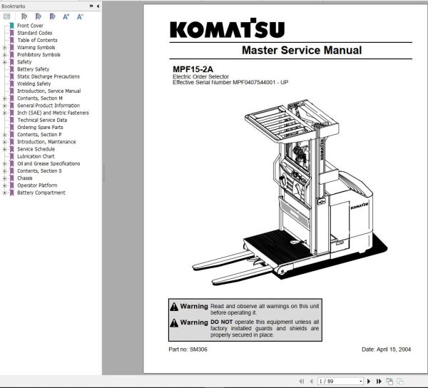Screen dimensions: 428x388
Task: Go to the next page
Action: tap(369, 381)
